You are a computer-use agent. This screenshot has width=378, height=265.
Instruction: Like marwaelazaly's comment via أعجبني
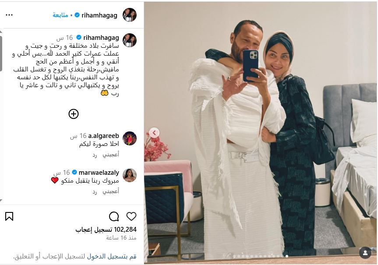tap(111, 191)
